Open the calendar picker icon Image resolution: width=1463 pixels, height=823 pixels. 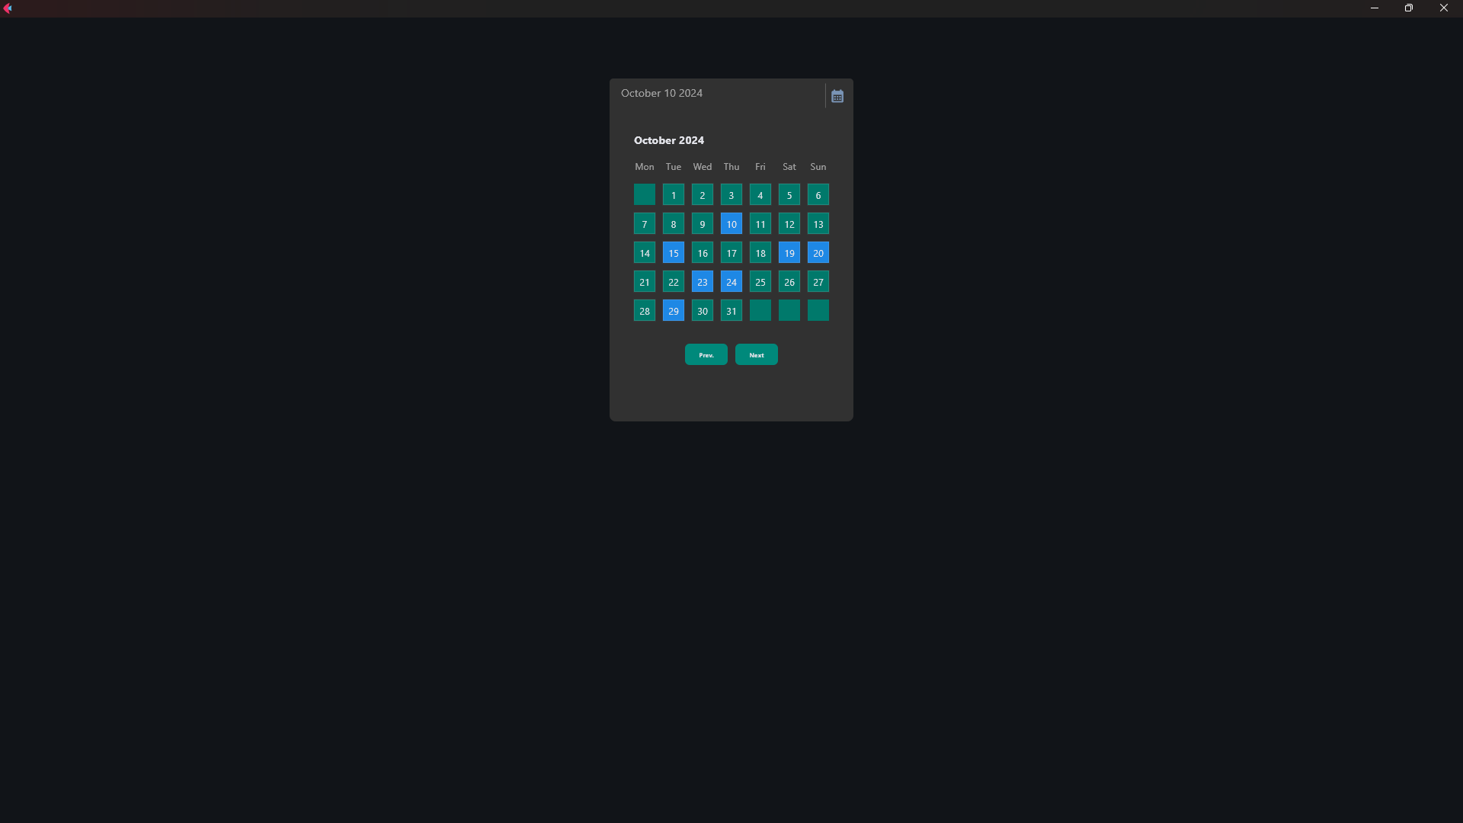point(837,96)
